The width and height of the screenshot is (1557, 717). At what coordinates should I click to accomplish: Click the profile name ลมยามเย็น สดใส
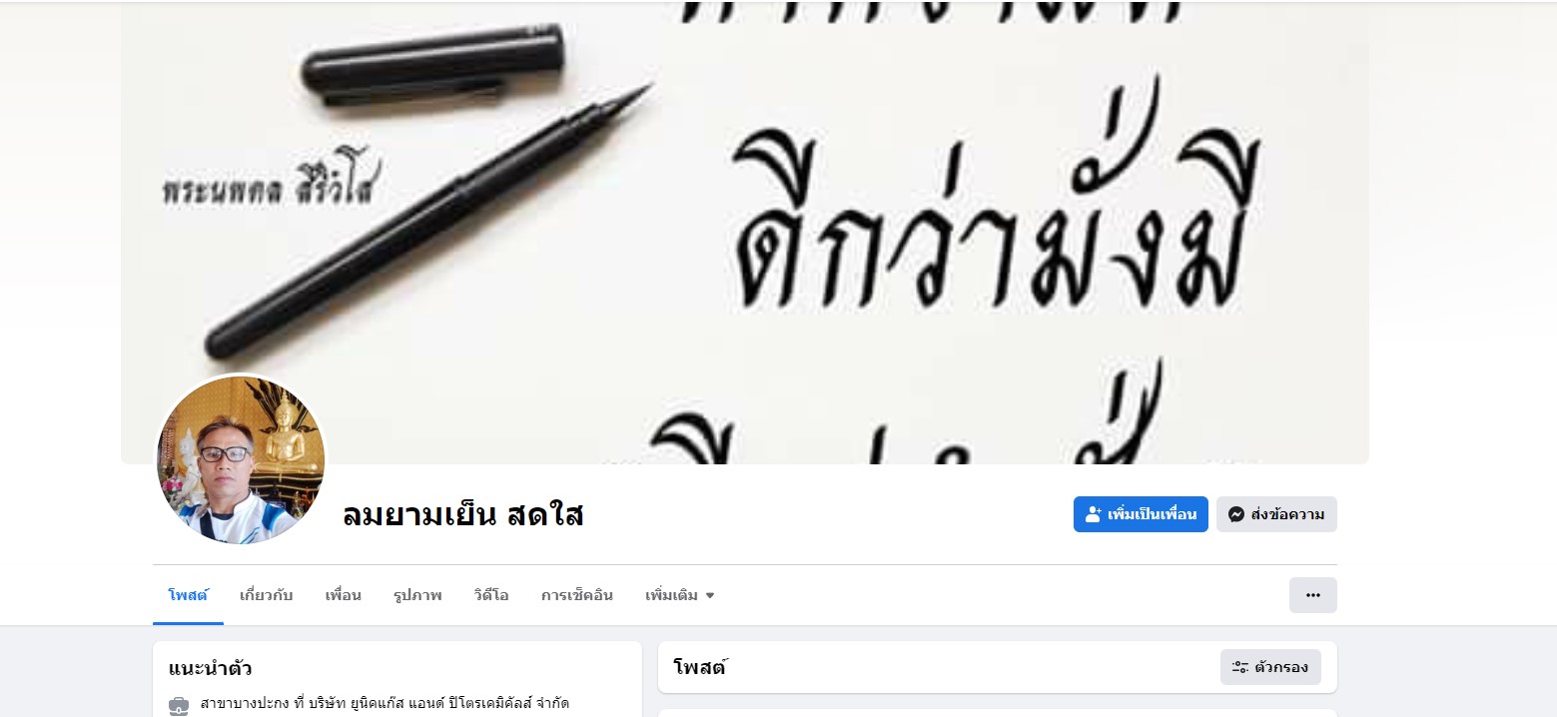pyautogui.click(x=462, y=515)
